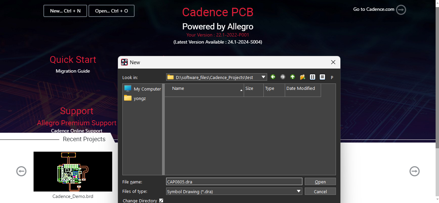439x203 pixels.
Task: Show next recent projects with right arrow
Action: click(x=415, y=171)
